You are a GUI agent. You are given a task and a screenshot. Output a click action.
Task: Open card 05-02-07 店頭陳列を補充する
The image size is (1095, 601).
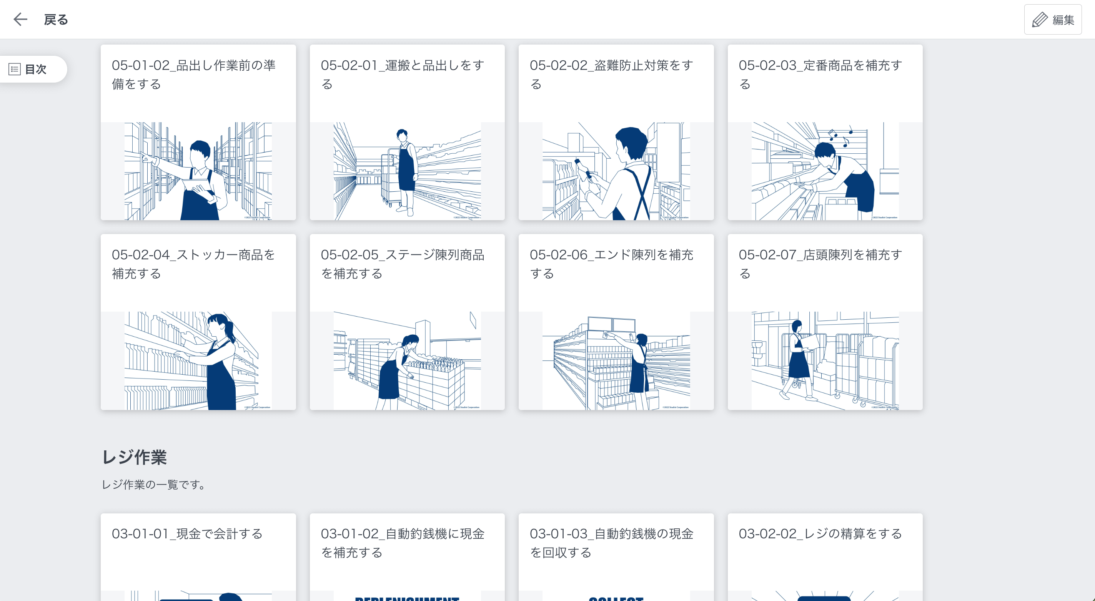pyautogui.click(x=825, y=322)
